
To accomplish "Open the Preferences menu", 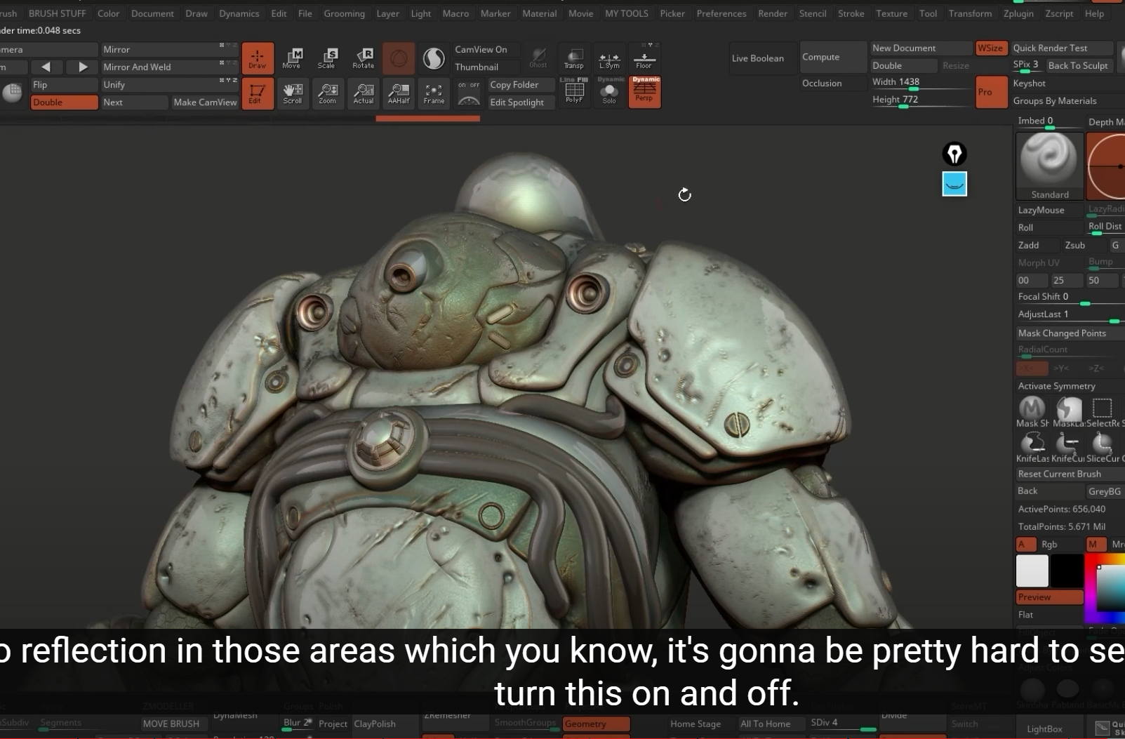I will 721,13.
